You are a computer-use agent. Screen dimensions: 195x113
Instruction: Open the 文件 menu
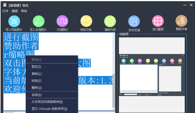click(5, 11)
